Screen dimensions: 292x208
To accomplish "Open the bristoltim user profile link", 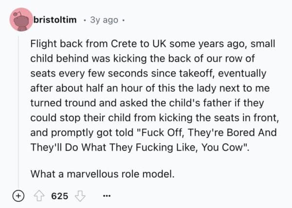I will (x=55, y=19).
